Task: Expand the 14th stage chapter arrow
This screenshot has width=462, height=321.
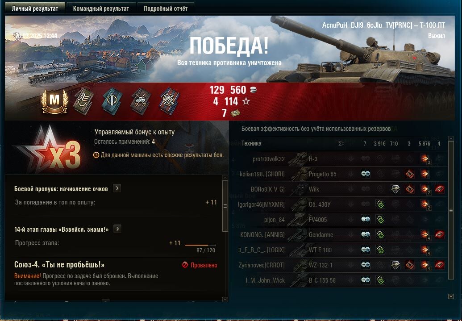Action: [x=117, y=229]
